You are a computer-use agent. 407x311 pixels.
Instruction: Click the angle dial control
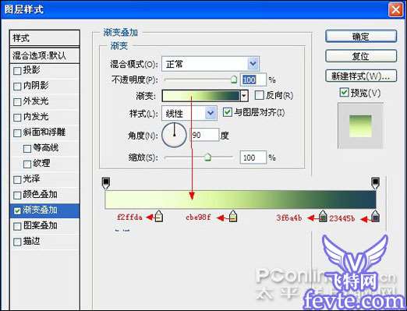[x=174, y=135]
